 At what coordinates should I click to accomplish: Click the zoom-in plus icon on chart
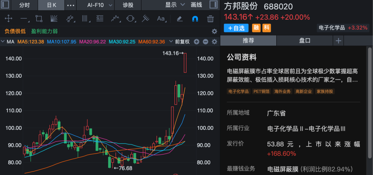197,42
